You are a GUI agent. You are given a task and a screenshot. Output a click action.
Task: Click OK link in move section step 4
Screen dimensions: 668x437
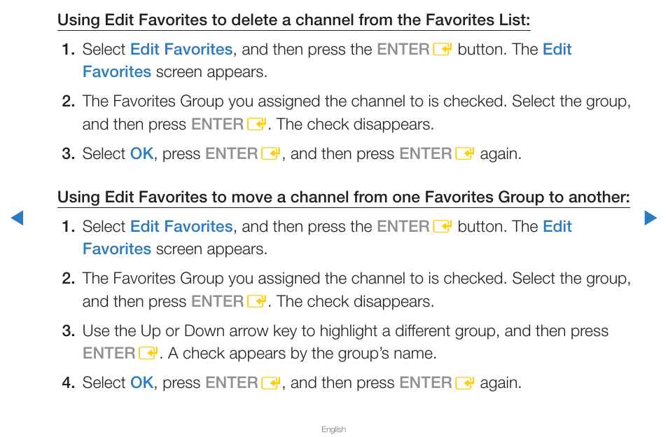pos(141,383)
